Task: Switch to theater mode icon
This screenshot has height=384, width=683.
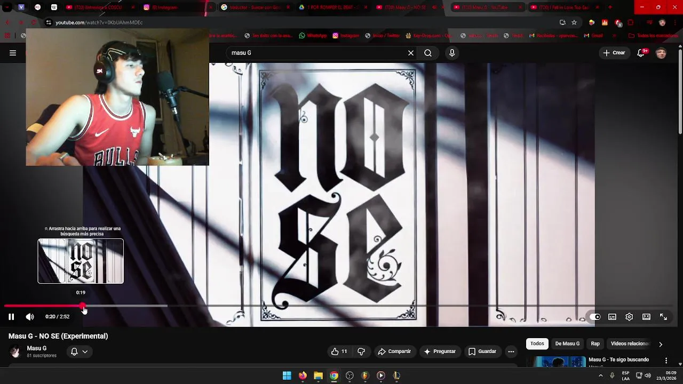Action: coord(646,317)
